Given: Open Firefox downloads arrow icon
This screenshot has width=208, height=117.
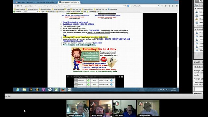Looking at the screenshot, I should [162, 6].
